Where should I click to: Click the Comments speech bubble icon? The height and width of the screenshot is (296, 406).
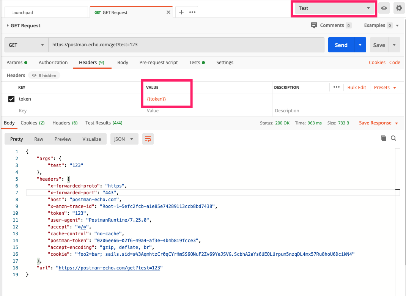pos(314,25)
